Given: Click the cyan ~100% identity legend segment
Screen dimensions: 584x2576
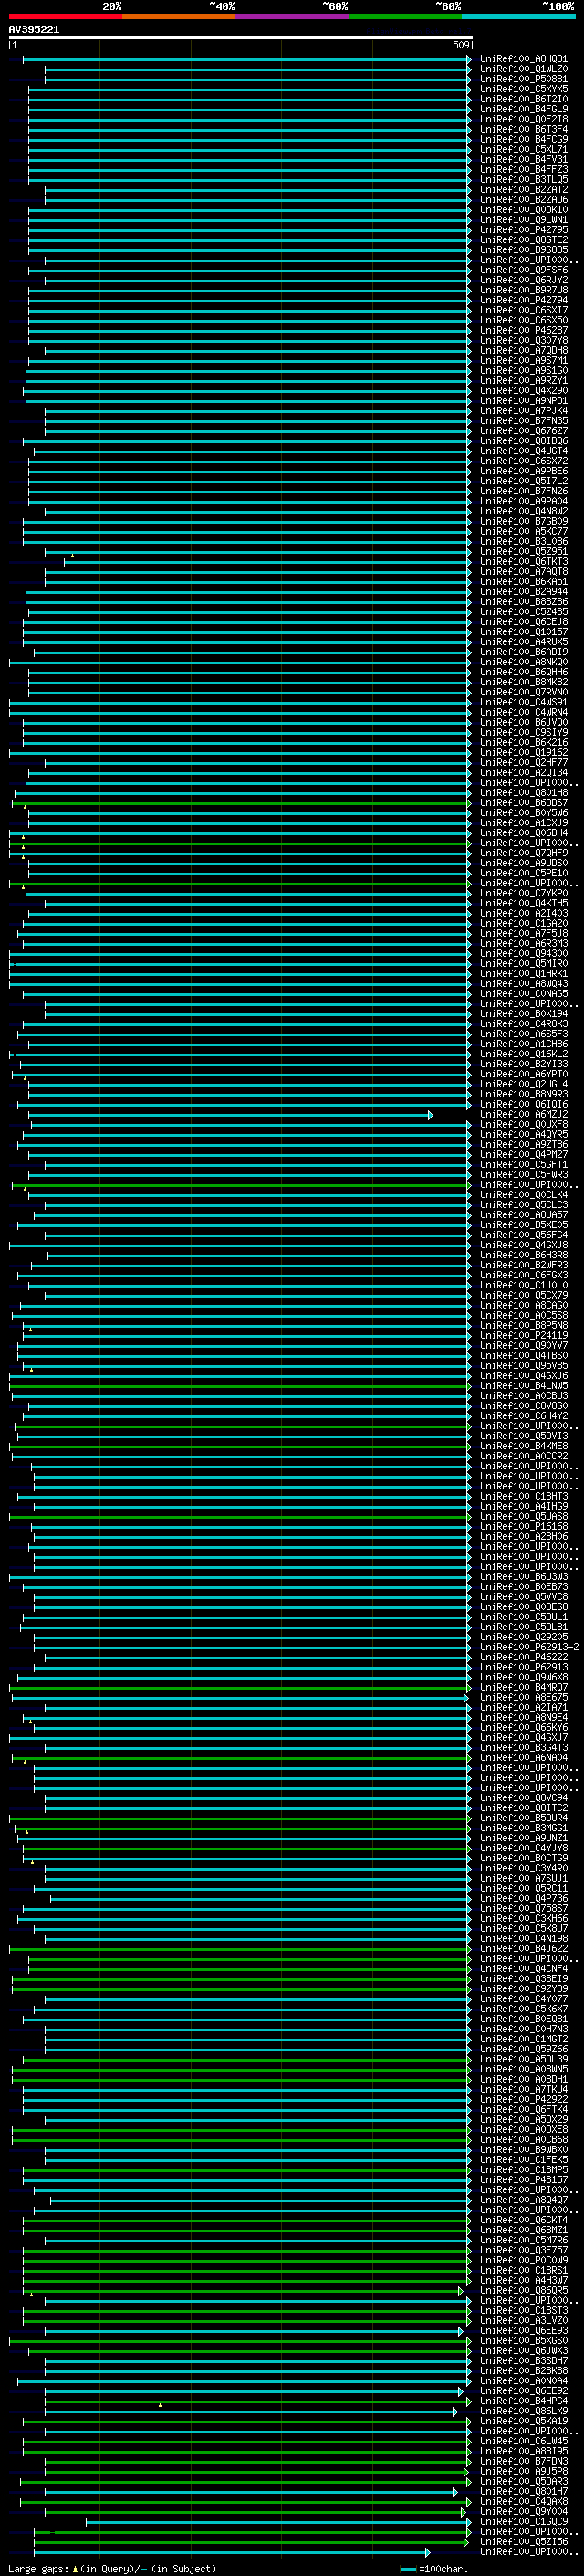Looking at the screenshot, I should 518,16.
